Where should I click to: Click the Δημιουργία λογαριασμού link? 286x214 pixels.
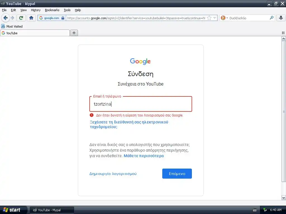[x=113, y=174]
